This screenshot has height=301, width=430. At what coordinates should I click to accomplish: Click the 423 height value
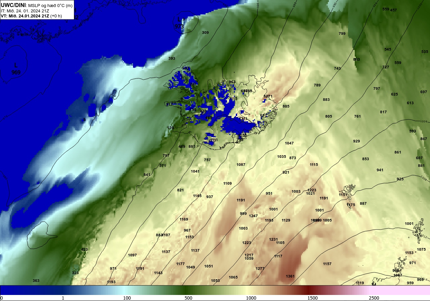pyautogui.click(x=84, y=249)
